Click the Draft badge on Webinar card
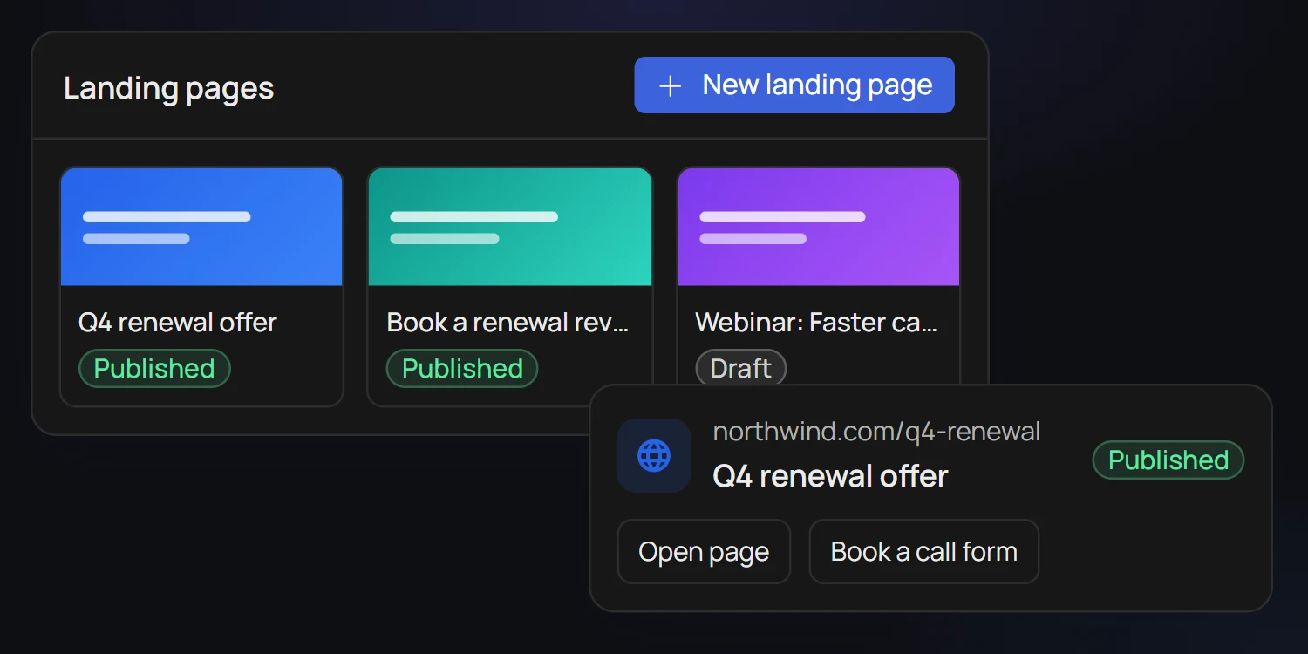 click(740, 368)
